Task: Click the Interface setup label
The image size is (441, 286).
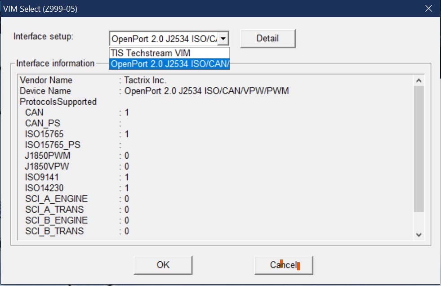Action: (43, 36)
